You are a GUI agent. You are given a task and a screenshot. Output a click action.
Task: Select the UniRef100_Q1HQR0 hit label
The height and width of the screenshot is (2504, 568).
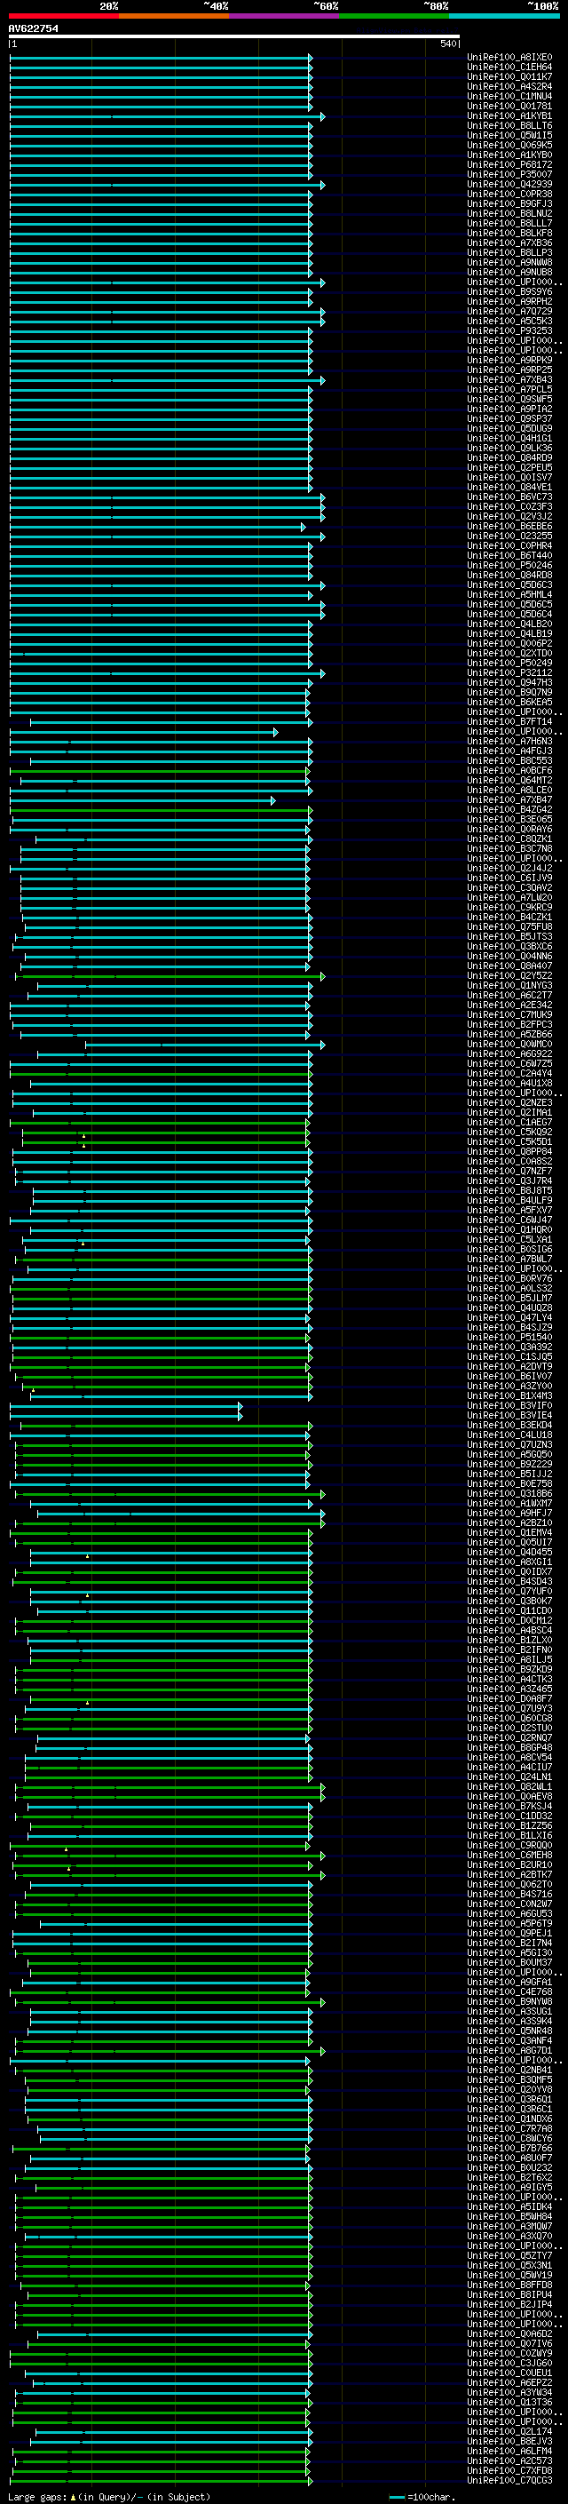(x=509, y=1229)
